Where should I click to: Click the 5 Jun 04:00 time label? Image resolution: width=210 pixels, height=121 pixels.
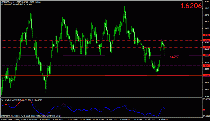(x=45, y=119)
